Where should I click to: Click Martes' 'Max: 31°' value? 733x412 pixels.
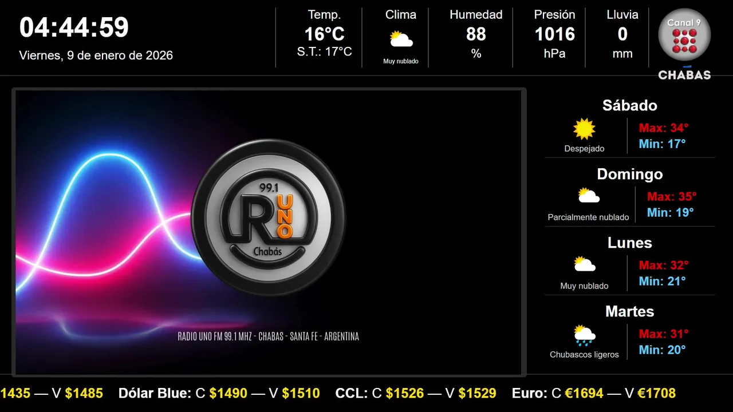tap(664, 334)
